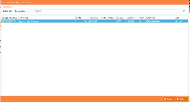The height and width of the screenshot is (103, 190).
Task: Click the cost value 0.00
Action: pyautogui.click(x=82, y=21)
